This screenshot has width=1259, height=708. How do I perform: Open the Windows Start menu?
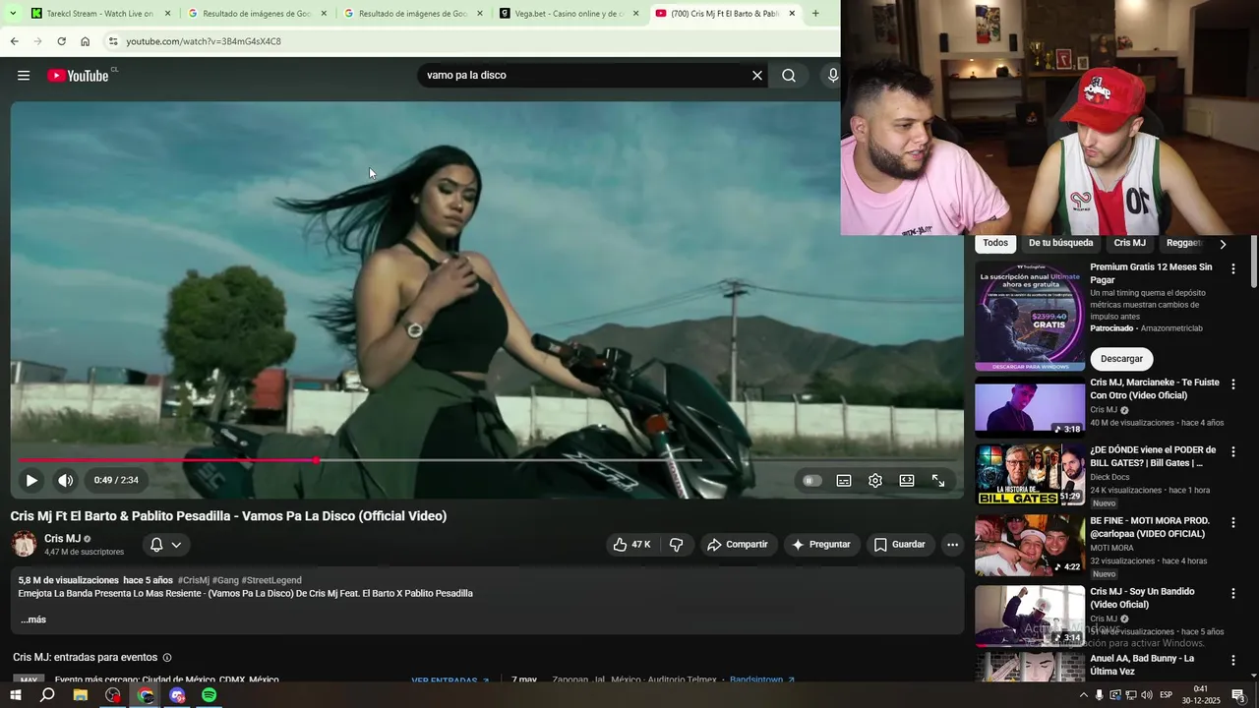[16, 695]
